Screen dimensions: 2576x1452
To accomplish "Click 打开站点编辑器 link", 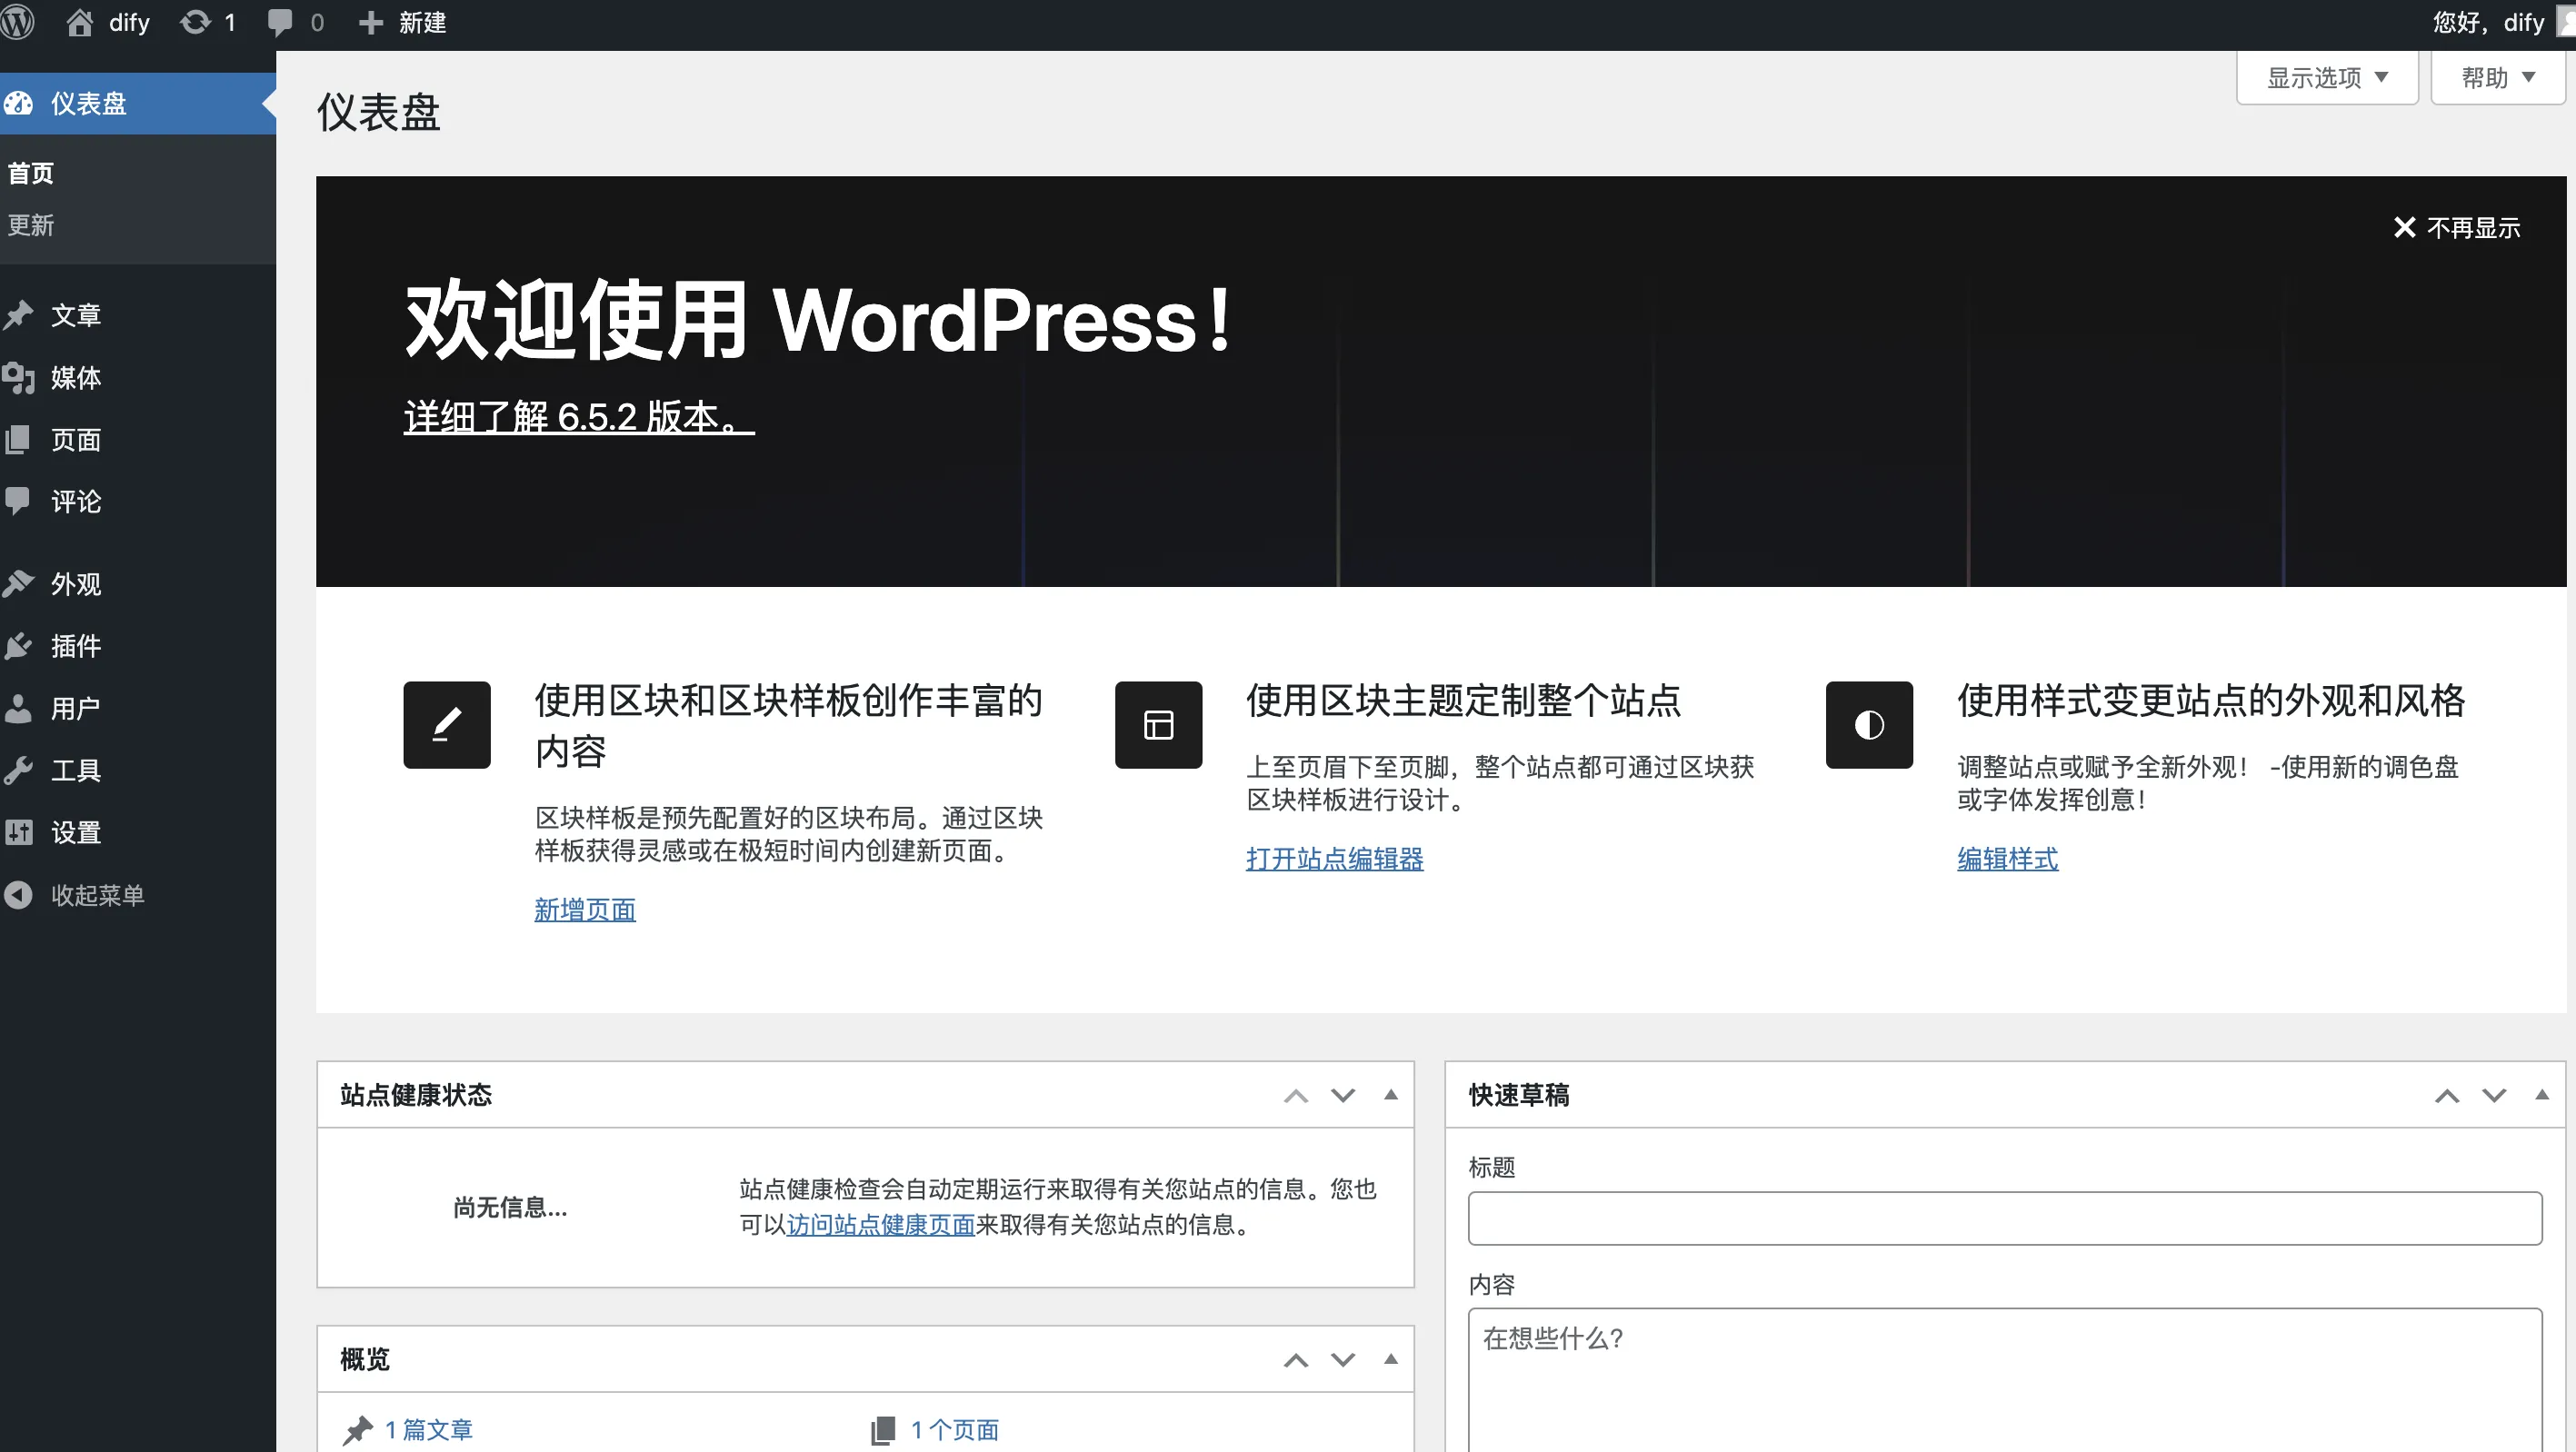I will click(1334, 859).
